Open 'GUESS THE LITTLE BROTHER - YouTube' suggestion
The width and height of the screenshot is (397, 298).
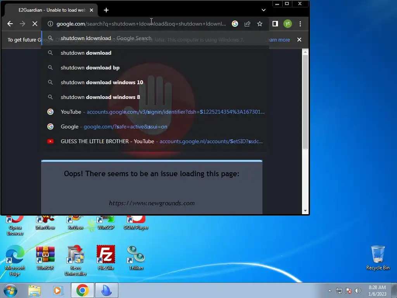[x=155, y=141]
